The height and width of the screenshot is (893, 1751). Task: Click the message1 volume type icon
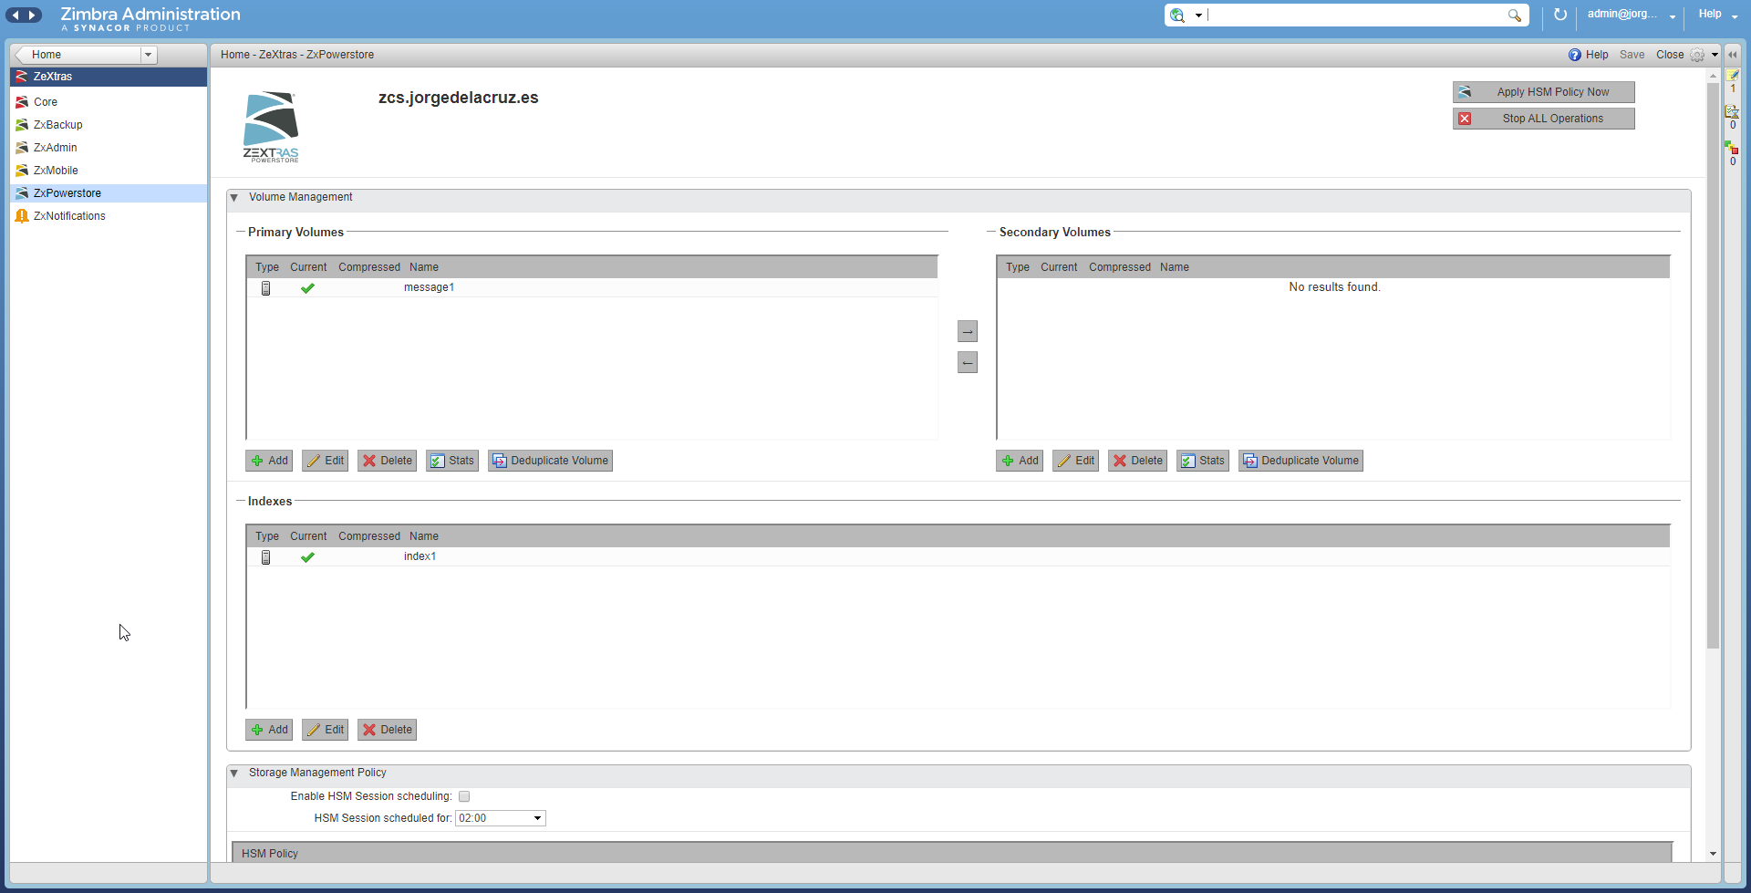[266, 288]
